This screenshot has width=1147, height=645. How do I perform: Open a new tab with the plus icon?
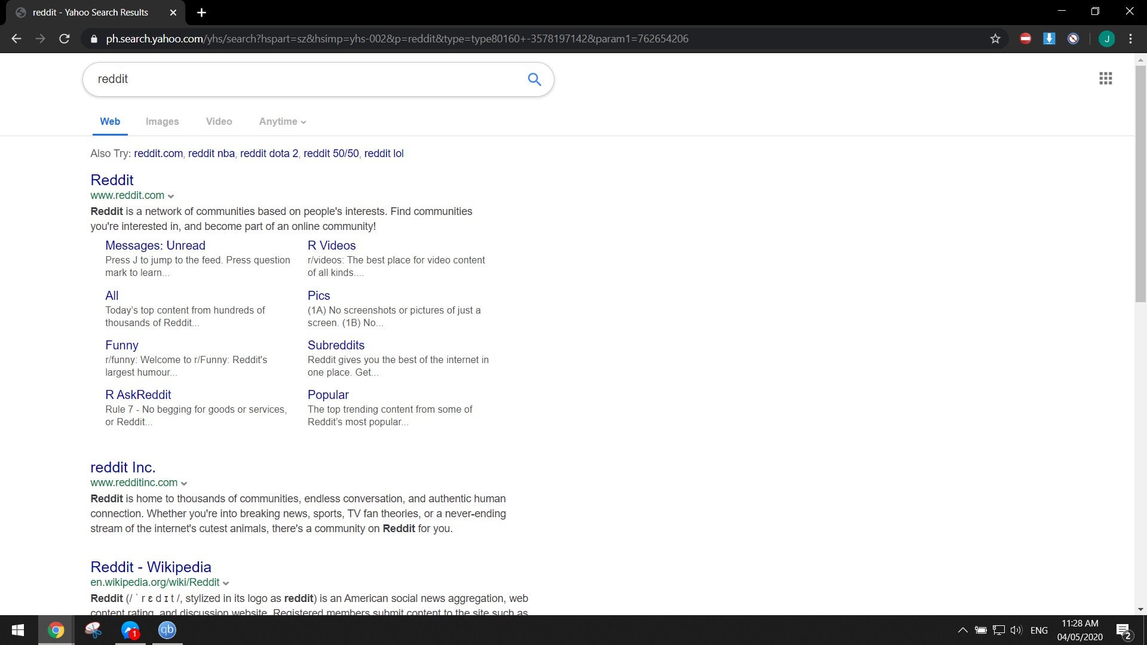201,13
